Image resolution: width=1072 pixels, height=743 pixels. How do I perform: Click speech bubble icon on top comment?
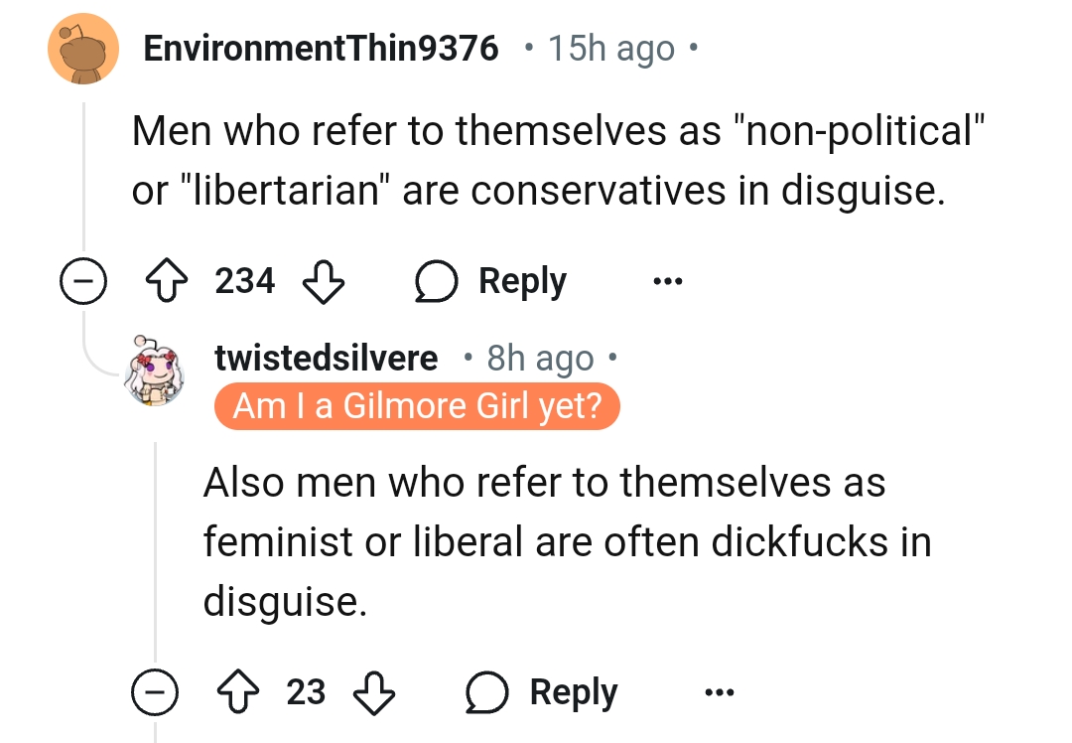(x=437, y=282)
